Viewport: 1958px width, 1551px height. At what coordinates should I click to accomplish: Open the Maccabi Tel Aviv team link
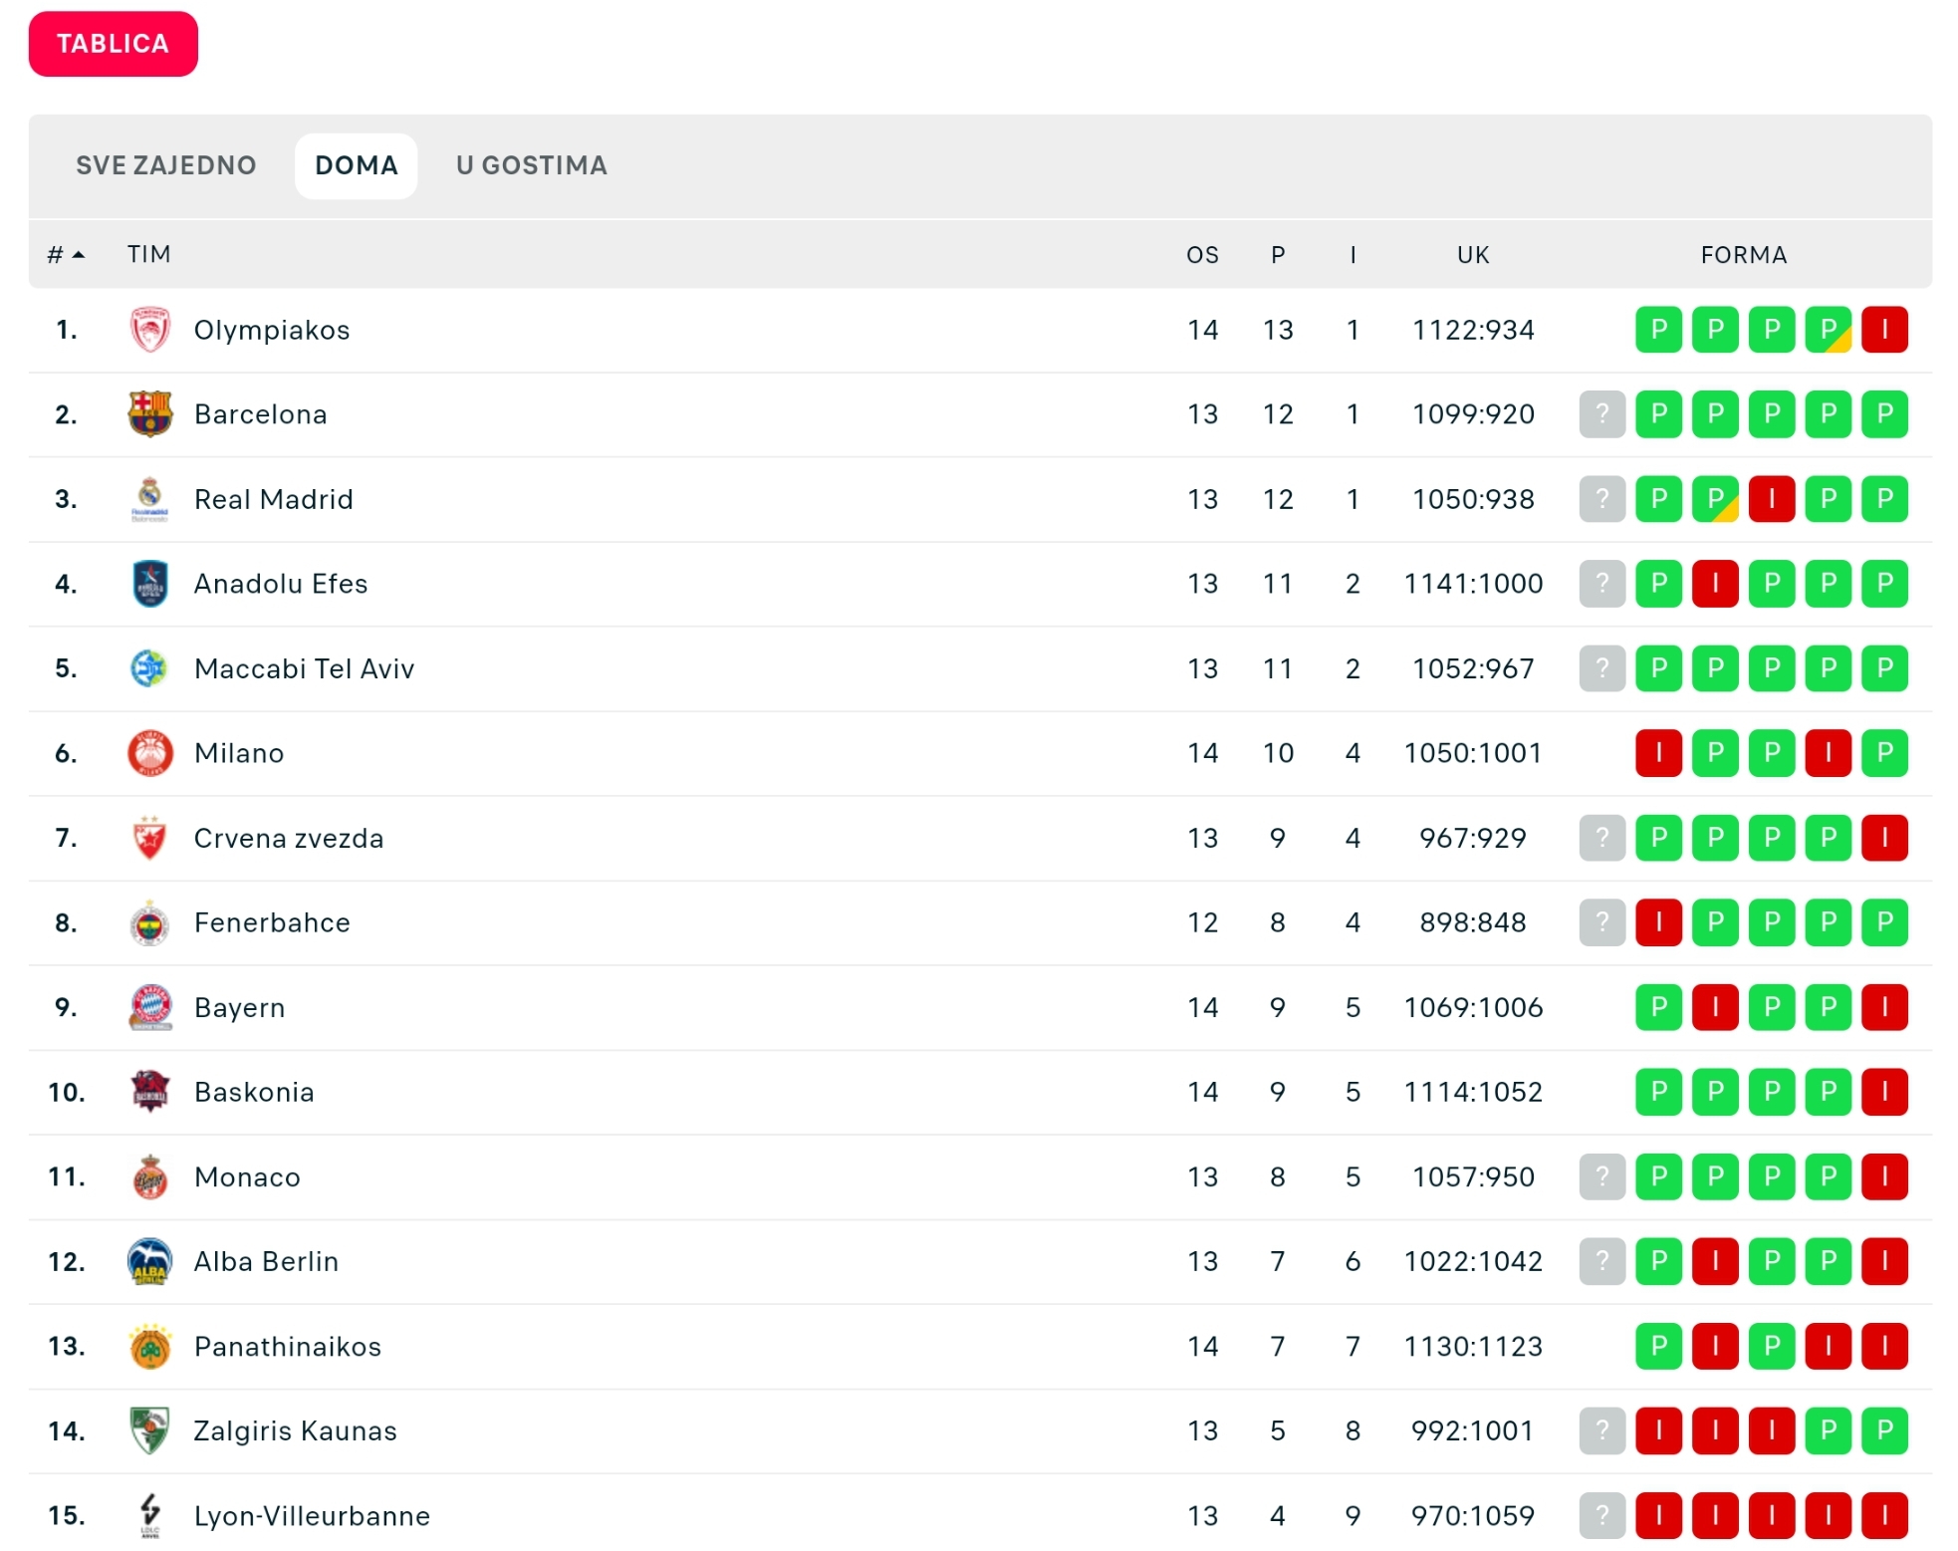(305, 668)
